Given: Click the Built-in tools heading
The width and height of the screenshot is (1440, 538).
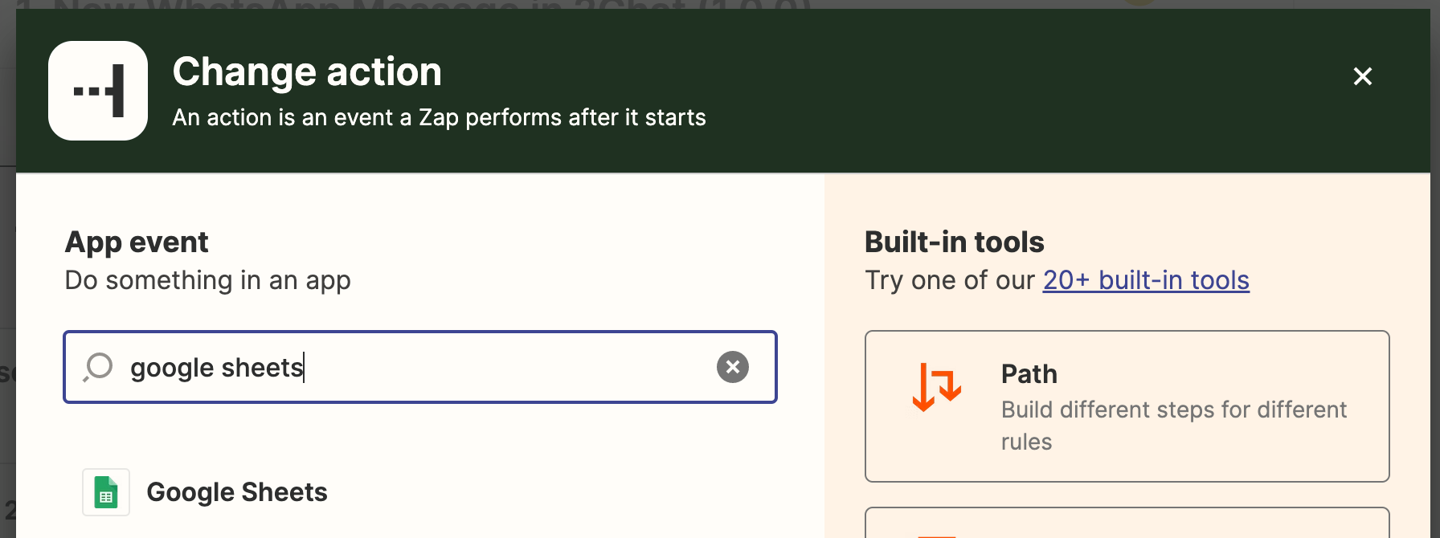Looking at the screenshot, I should point(954,242).
